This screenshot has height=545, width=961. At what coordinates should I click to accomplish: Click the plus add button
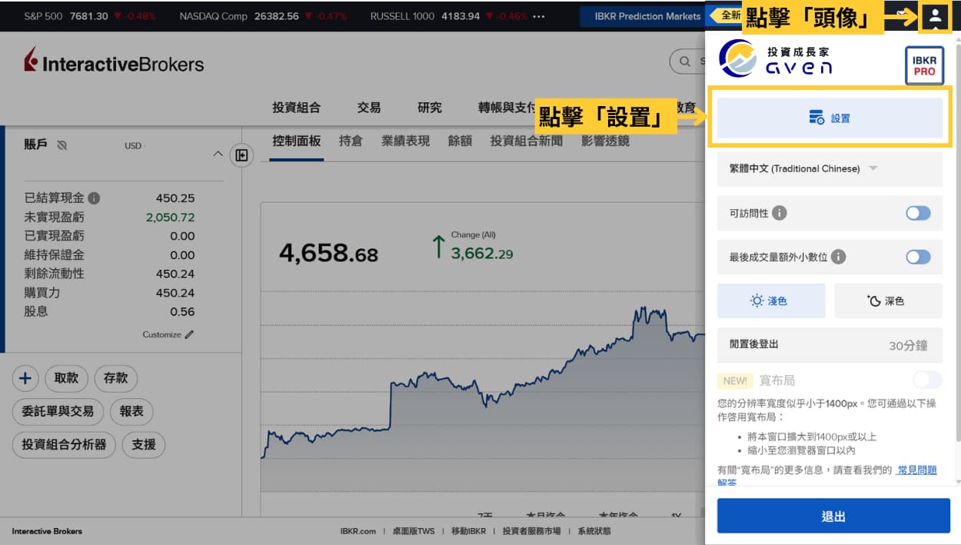[25, 378]
